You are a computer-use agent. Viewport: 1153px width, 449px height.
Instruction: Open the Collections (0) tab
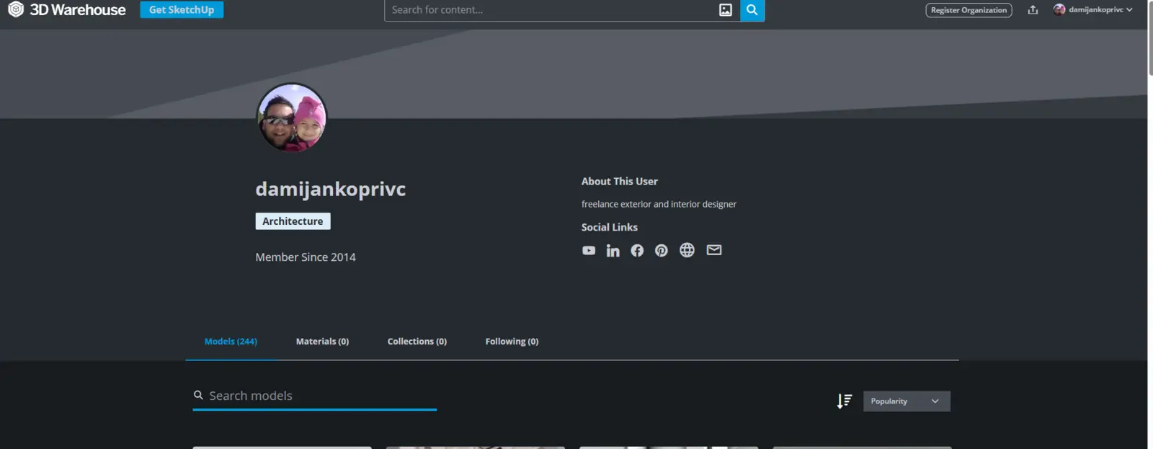[x=417, y=342]
